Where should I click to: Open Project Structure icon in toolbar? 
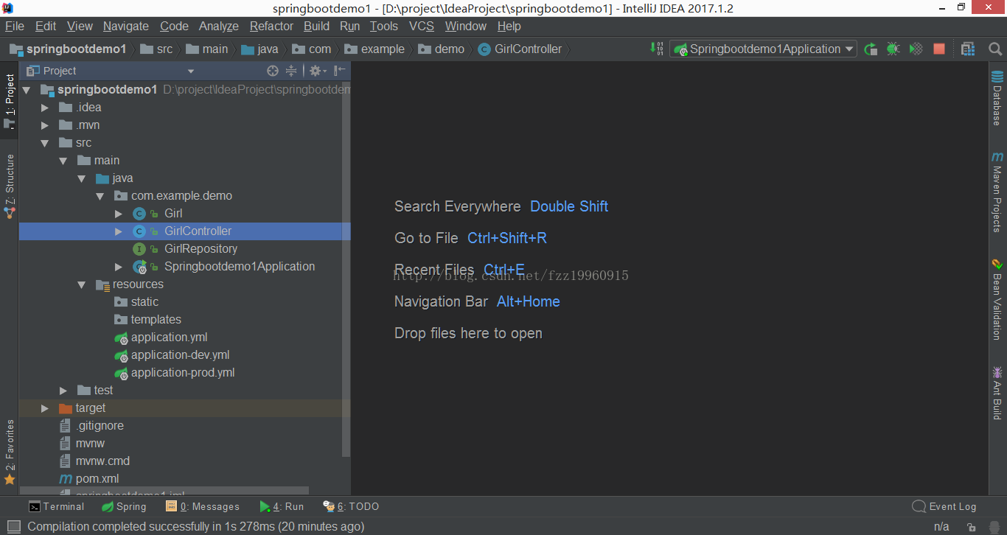[968, 49]
